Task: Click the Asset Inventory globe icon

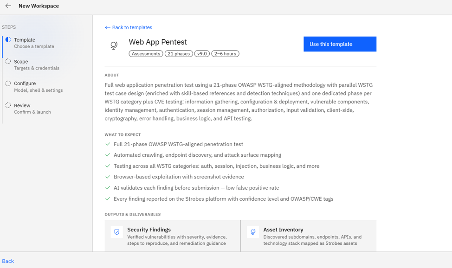Action: 253,232
